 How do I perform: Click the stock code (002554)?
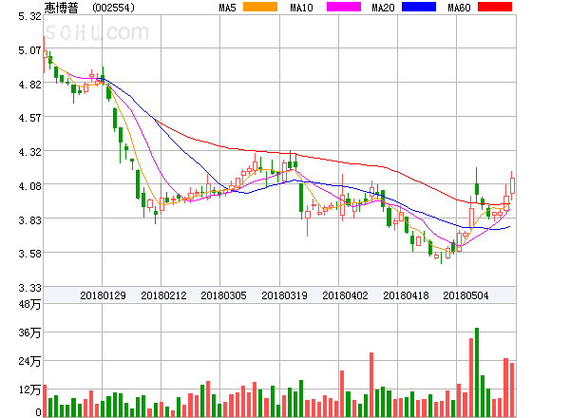[x=113, y=8]
